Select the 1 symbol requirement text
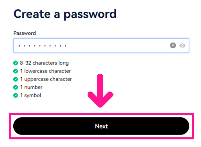The image size is (201, 147). coord(31,95)
